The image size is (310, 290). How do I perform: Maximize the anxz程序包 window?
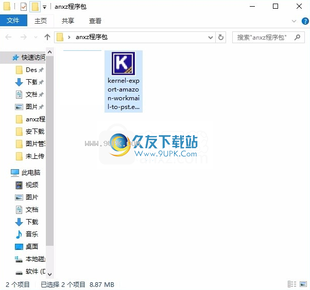tap(275, 7)
